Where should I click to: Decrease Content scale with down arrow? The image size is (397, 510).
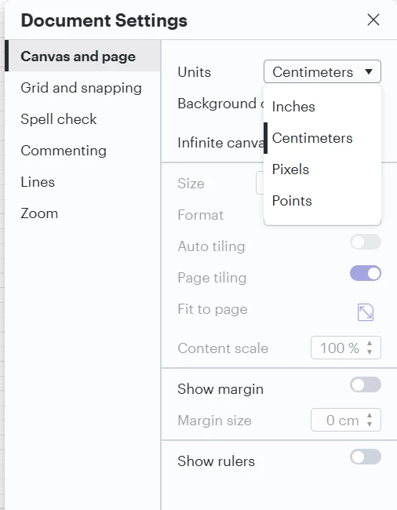pyautogui.click(x=370, y=352)
